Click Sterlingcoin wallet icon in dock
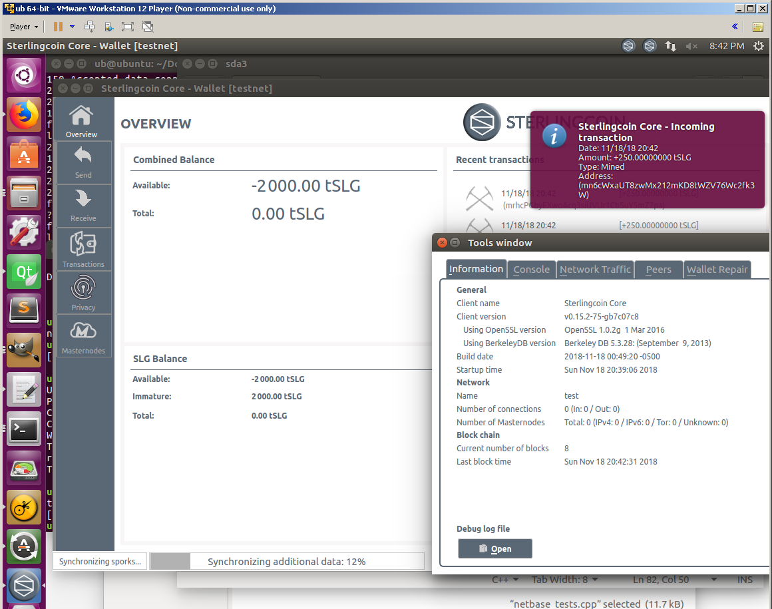Viewport: 772px width, 609px height. pyautogui.click(x=24, y=586)
